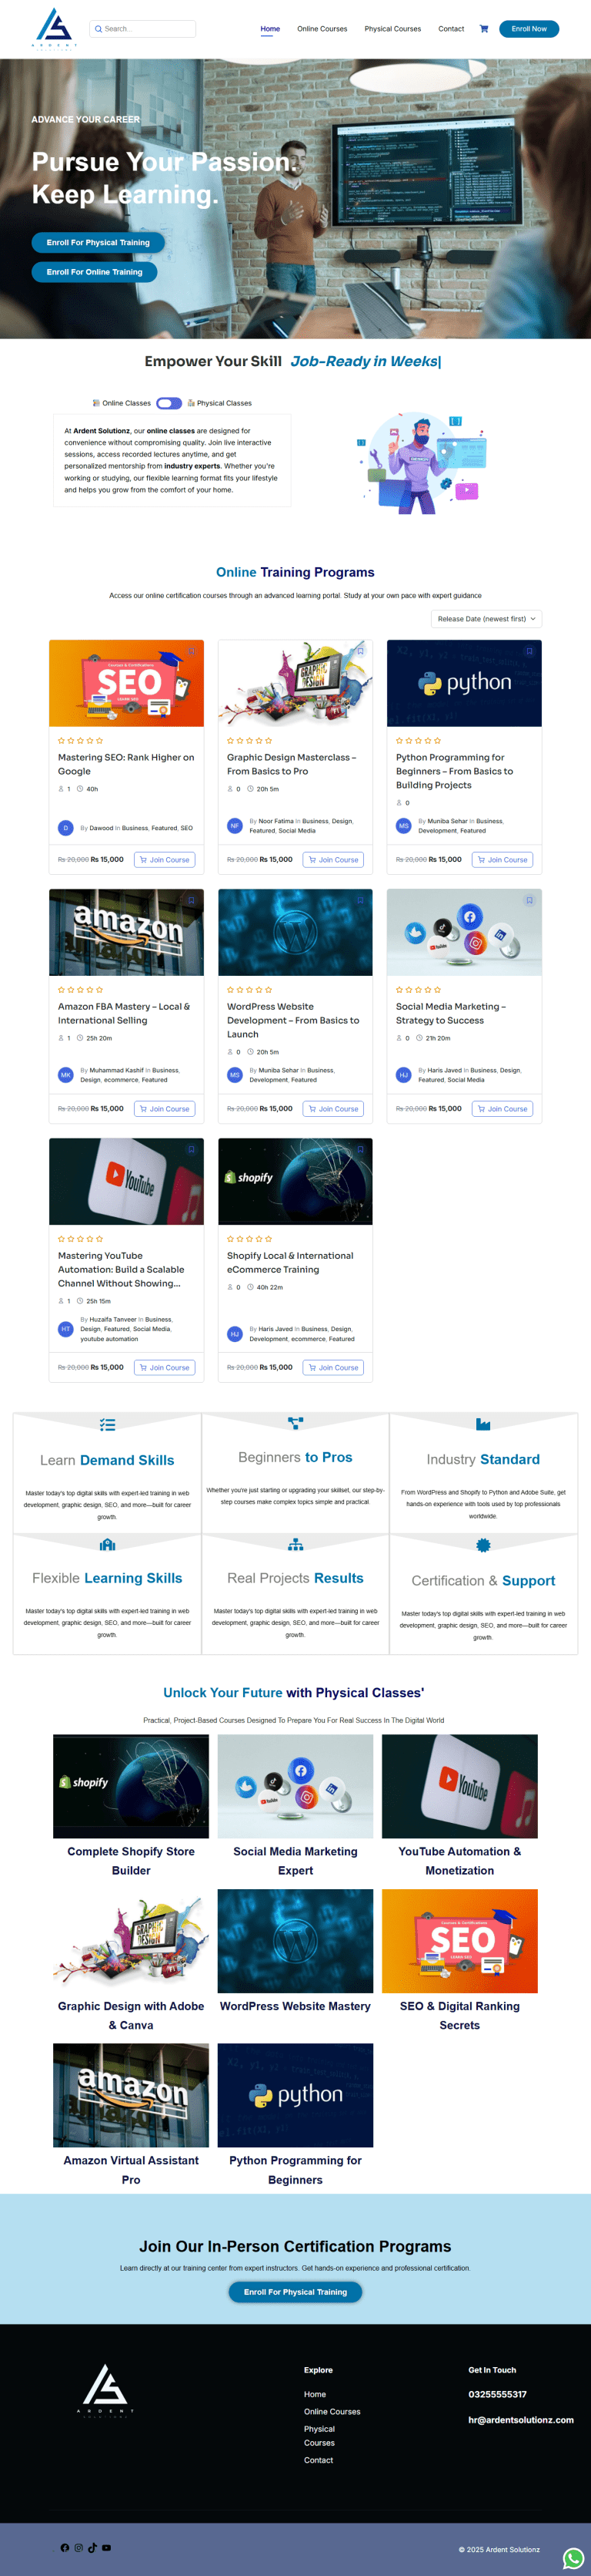The image size is (591, 2576).
Task: Bookmark the Python Programming course card
Action: point(529,651)
